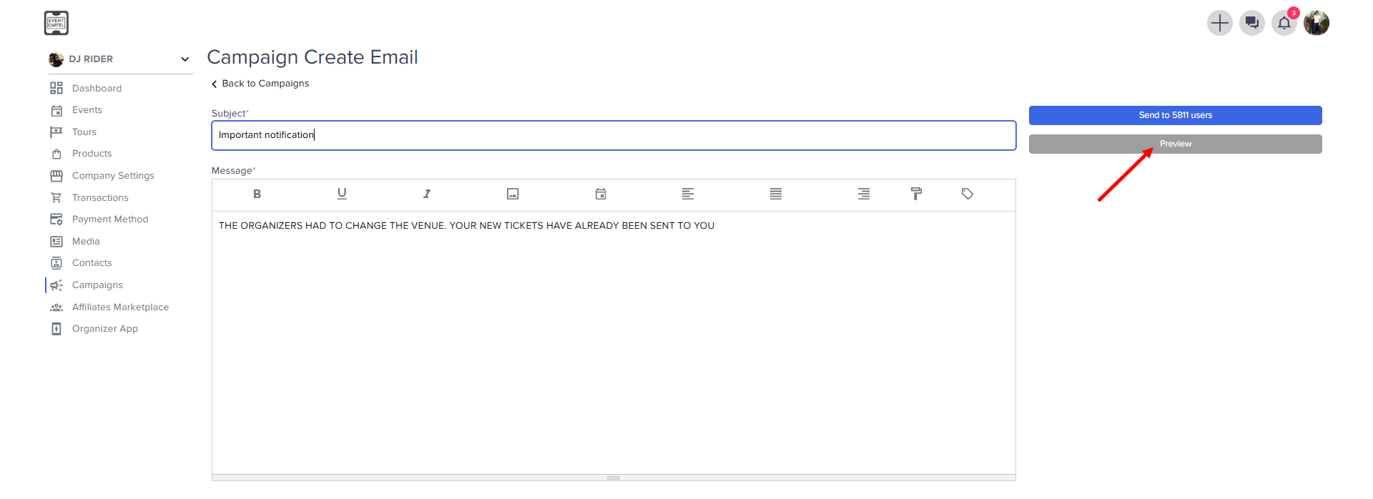Image resolution: width=1373 pixels, height=499 pixels.
Task: Expand the DJ RIDER account dropdown
Action: 185,59
